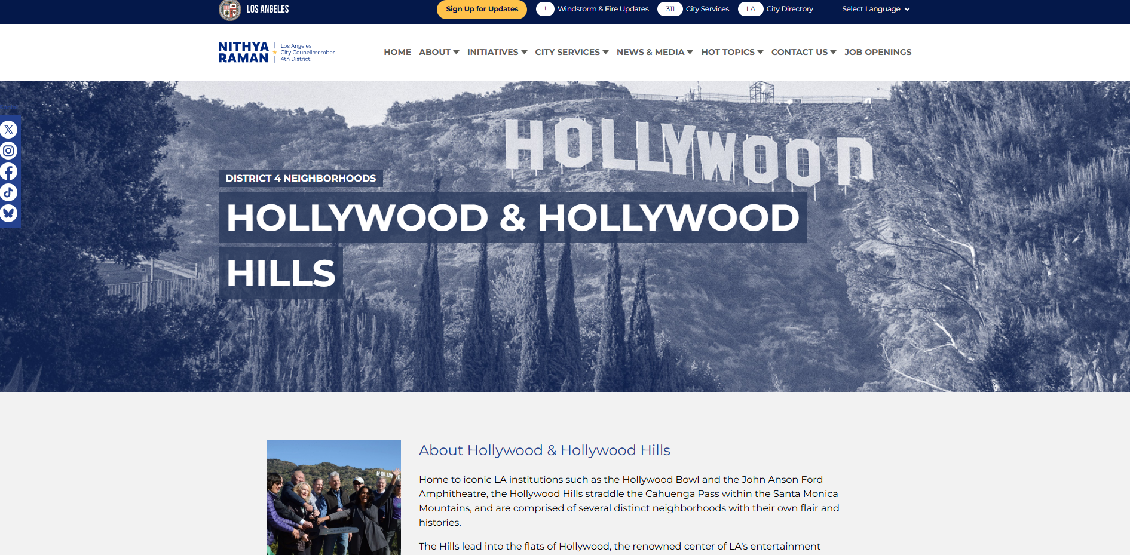Expand the About menu
Image resolution: width=1130 pixels, height=555 pixels.
tap(439, 52)
